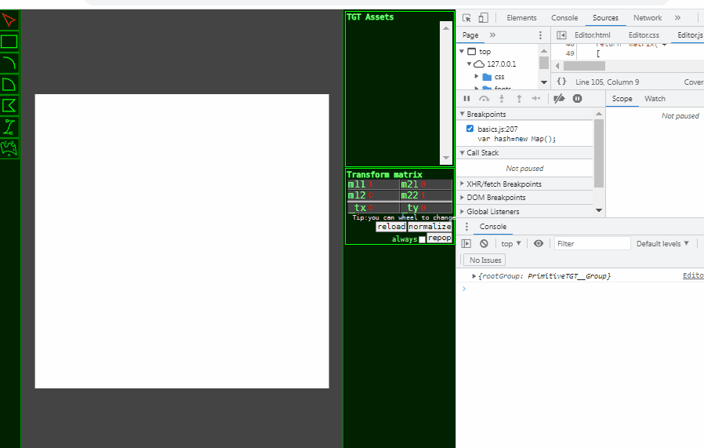The height and width of the screenshot is (448, 704).
Task: Select the rectangle shape tool
Action: pyautogui.click(x=9, y=42)
